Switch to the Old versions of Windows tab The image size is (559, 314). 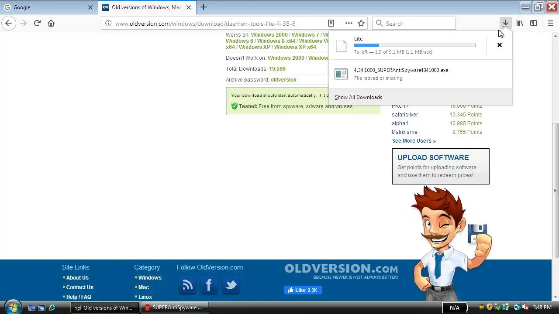(x=147, y=7)
